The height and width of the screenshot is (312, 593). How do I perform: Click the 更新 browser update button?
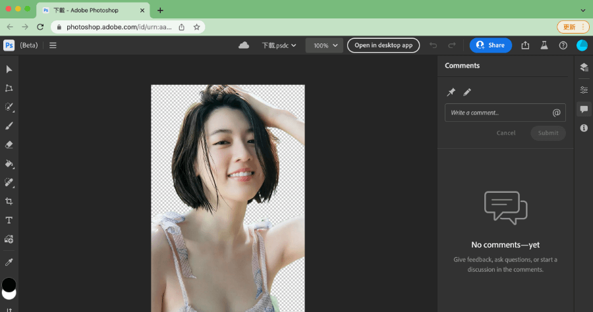[x=573, y=27]
